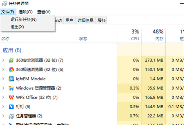Expand the 360安全浏览器 (32 位) row

pyautogui.click(x=3, y=60)
